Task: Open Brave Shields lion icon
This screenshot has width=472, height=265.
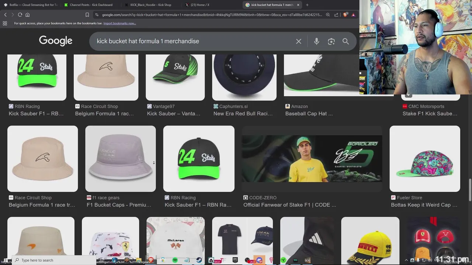Action: tap(345, 15)
